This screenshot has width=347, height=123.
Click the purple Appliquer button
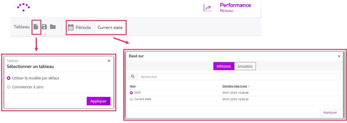coord(99,101)
